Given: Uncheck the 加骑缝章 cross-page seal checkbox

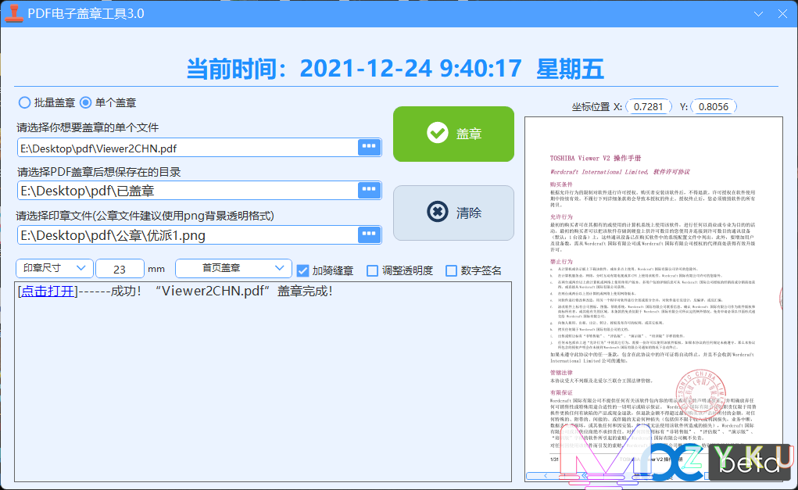Looking at the screenshot, I should click(302, 270).
